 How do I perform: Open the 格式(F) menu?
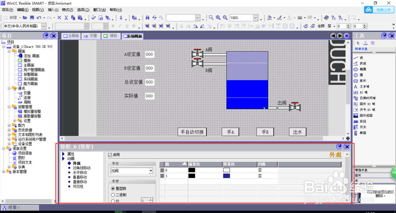tap(67, 10)
